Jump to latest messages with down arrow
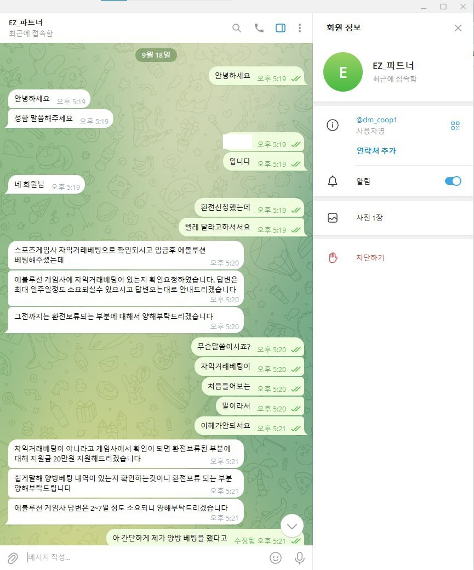Image resolution: width=474 pixels, height=570 pixels. (x=292, y=526)
